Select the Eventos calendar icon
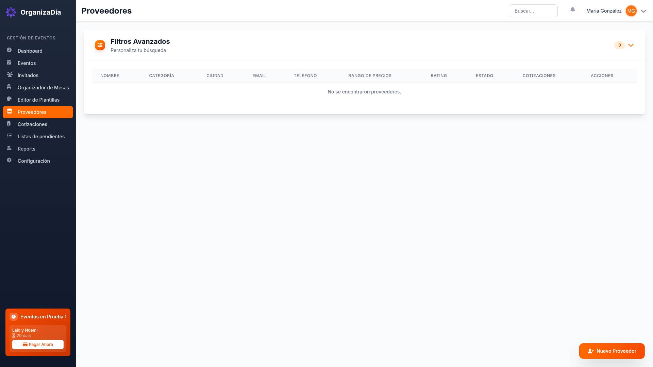The image size is (653, 367). coord(9,63)
